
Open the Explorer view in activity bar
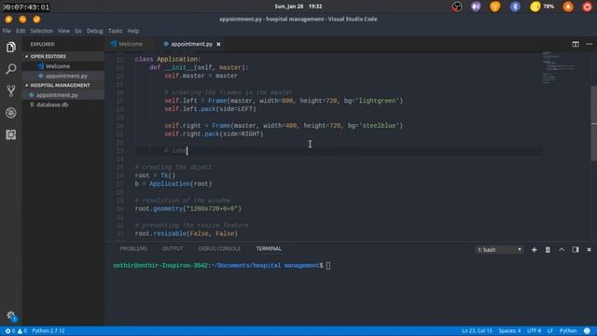pyautogui.click(x=10, y=47)
